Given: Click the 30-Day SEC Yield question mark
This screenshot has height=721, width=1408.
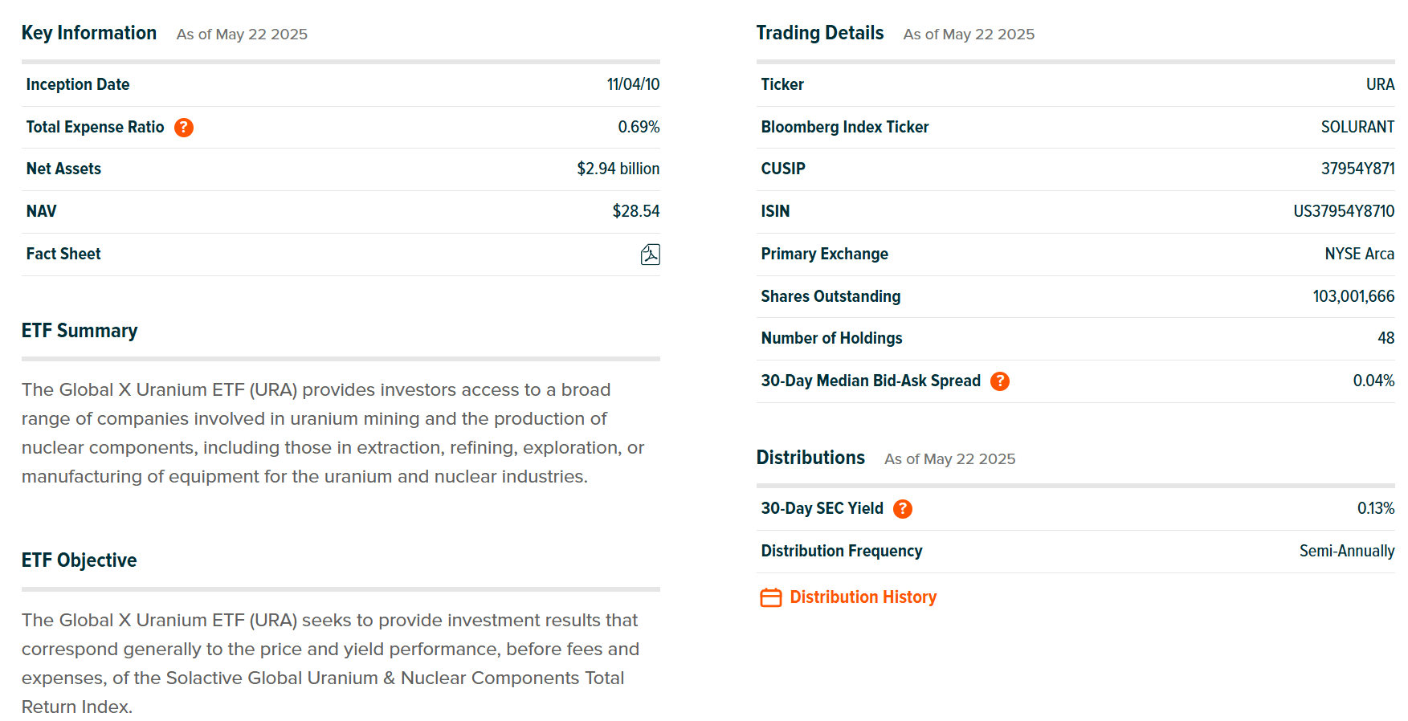Looking at the screenshot, I should [x=903, y=509].
